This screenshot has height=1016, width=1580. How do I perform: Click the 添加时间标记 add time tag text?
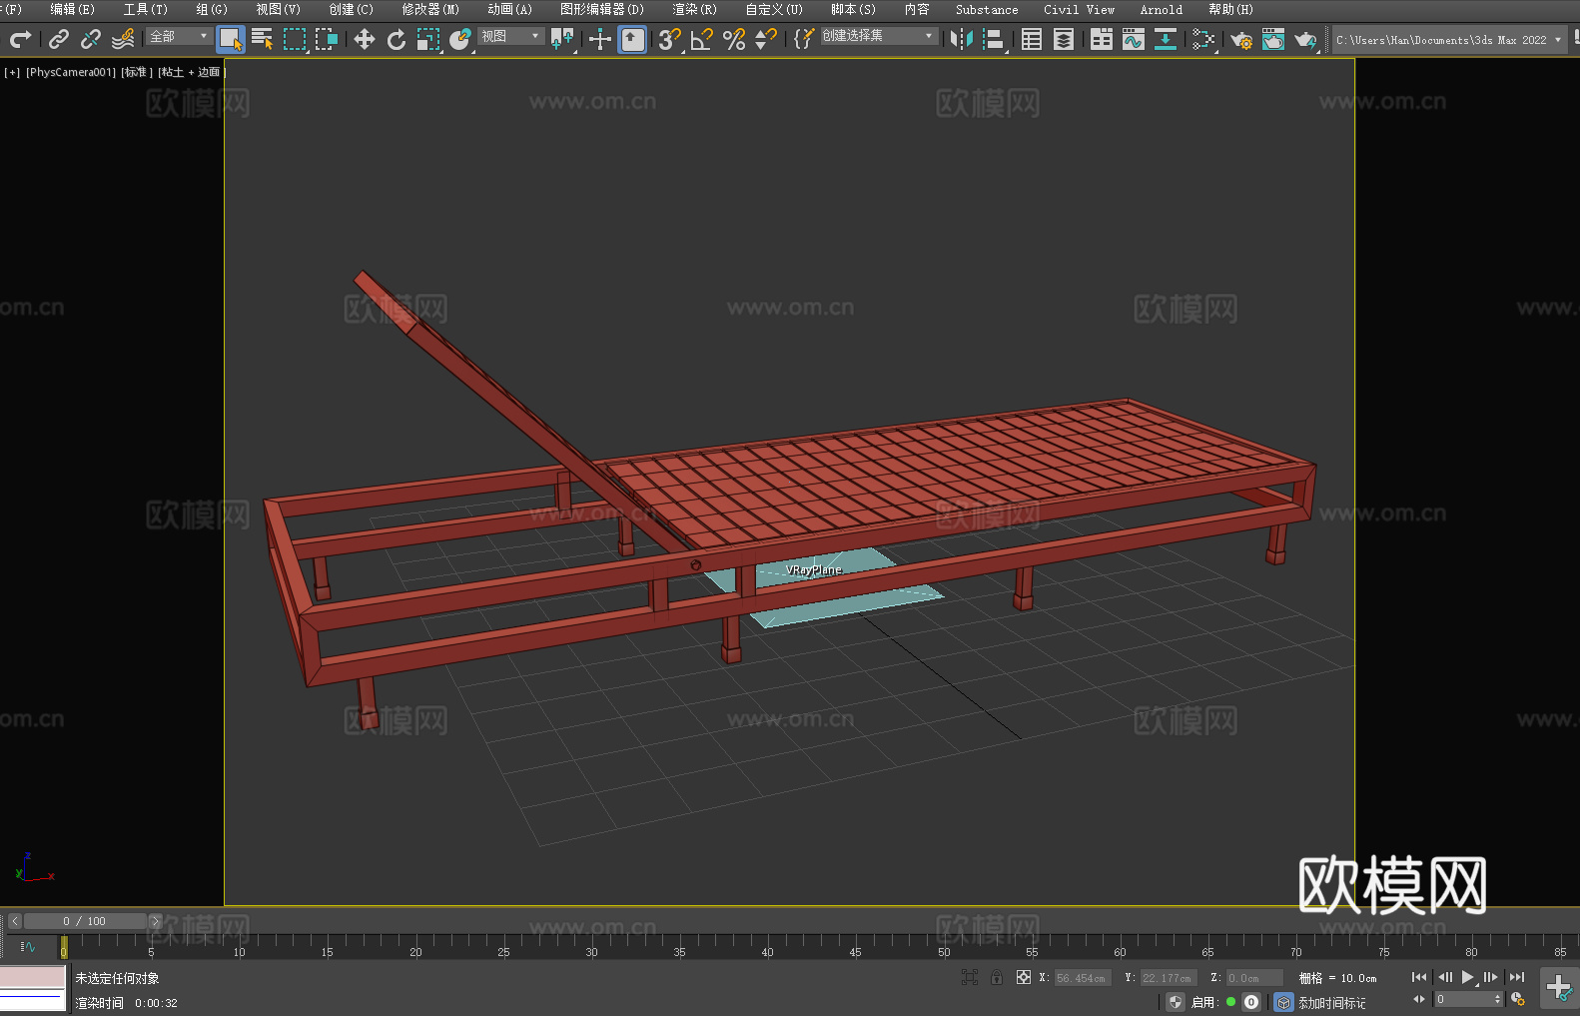[1332, 1003]
